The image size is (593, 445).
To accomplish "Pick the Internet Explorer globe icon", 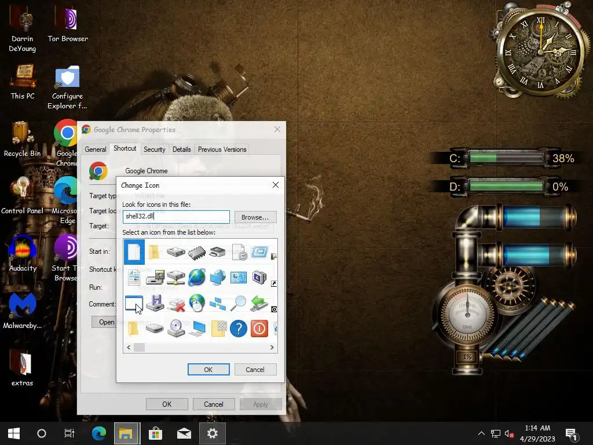I will [x=197, y=278].
